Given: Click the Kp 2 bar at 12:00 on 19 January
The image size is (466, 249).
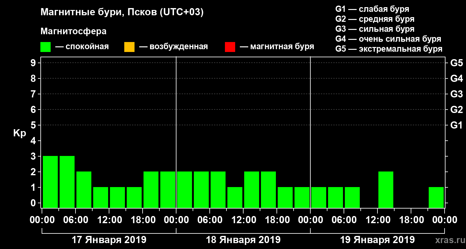Looking at the screenshot, I should click(386, 190).
